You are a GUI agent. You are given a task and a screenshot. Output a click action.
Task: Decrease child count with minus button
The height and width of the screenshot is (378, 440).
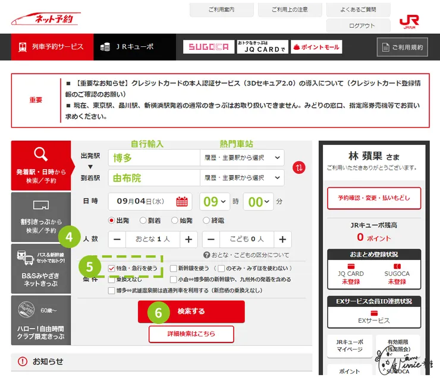coord(211,239)
